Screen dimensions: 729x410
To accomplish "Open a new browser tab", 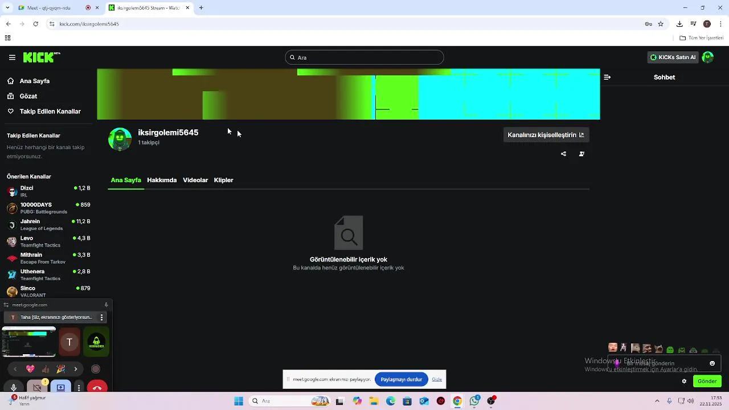I will click(x=201, y=8).
